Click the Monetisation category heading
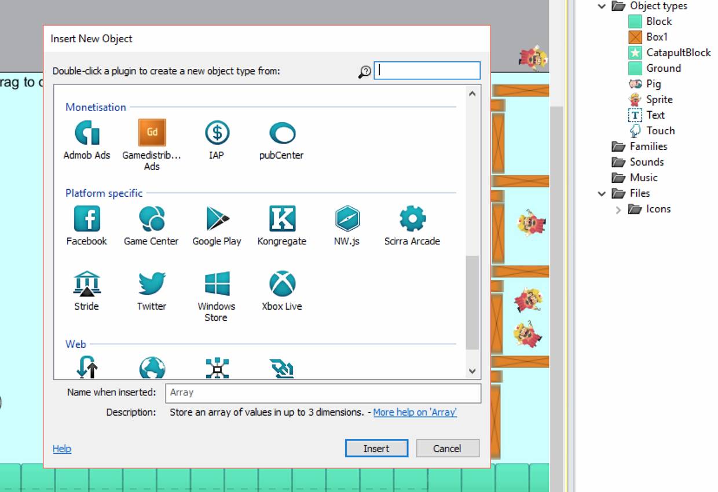This screenshot has width=718, height=492. (x=96, y=107)
